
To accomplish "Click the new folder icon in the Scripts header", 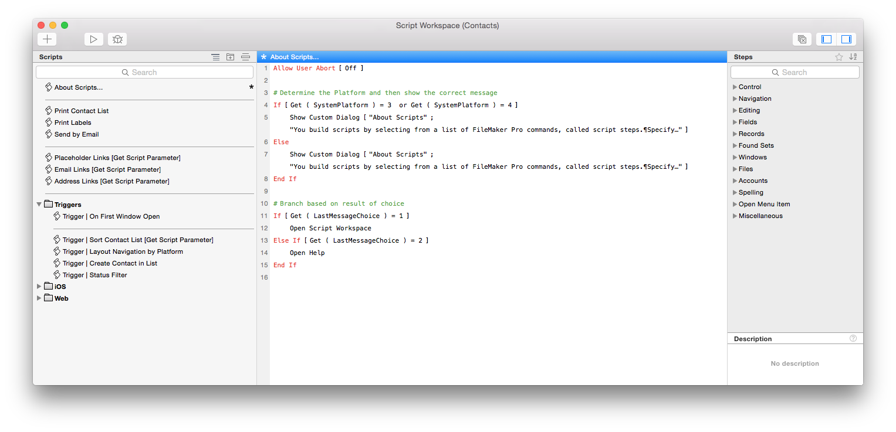I will [x=231, y=57].
